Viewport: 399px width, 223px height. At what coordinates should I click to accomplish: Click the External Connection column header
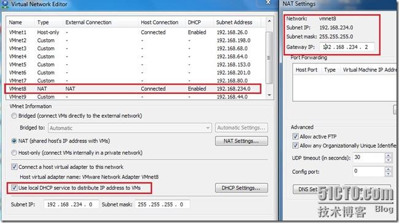pos(100,22)
